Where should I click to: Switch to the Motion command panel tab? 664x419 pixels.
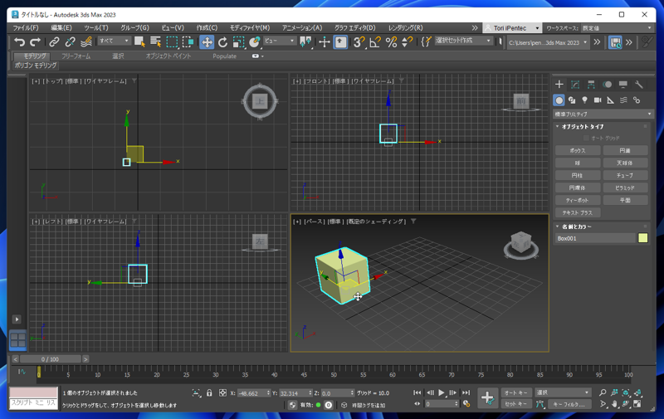(x=608, y=85)
